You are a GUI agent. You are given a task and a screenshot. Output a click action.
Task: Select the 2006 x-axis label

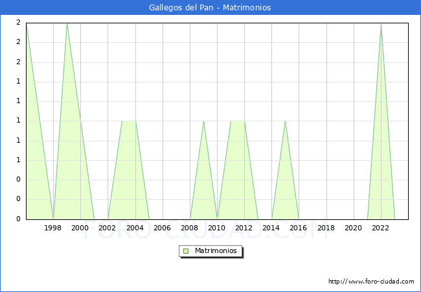pos(162,228)
